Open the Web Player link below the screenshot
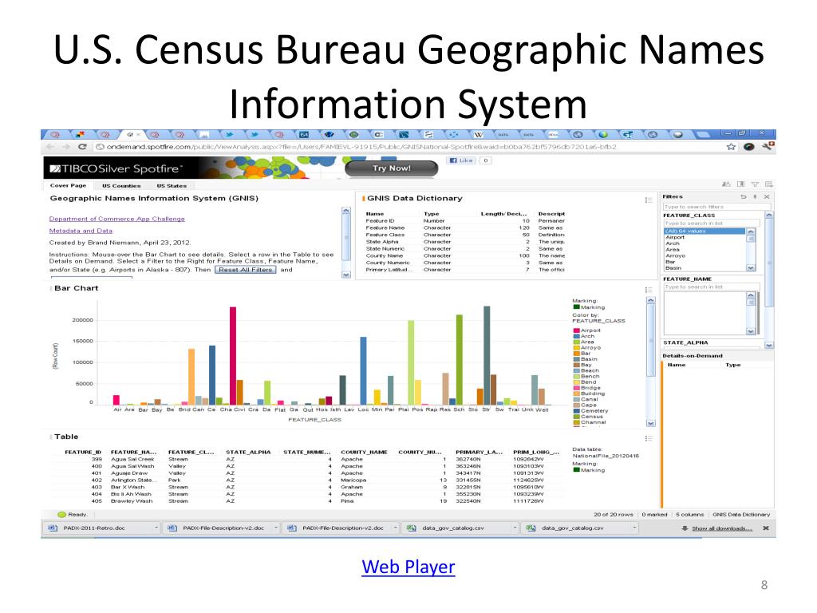This screenshot has width=817, height=613. [x=408, y=567]
